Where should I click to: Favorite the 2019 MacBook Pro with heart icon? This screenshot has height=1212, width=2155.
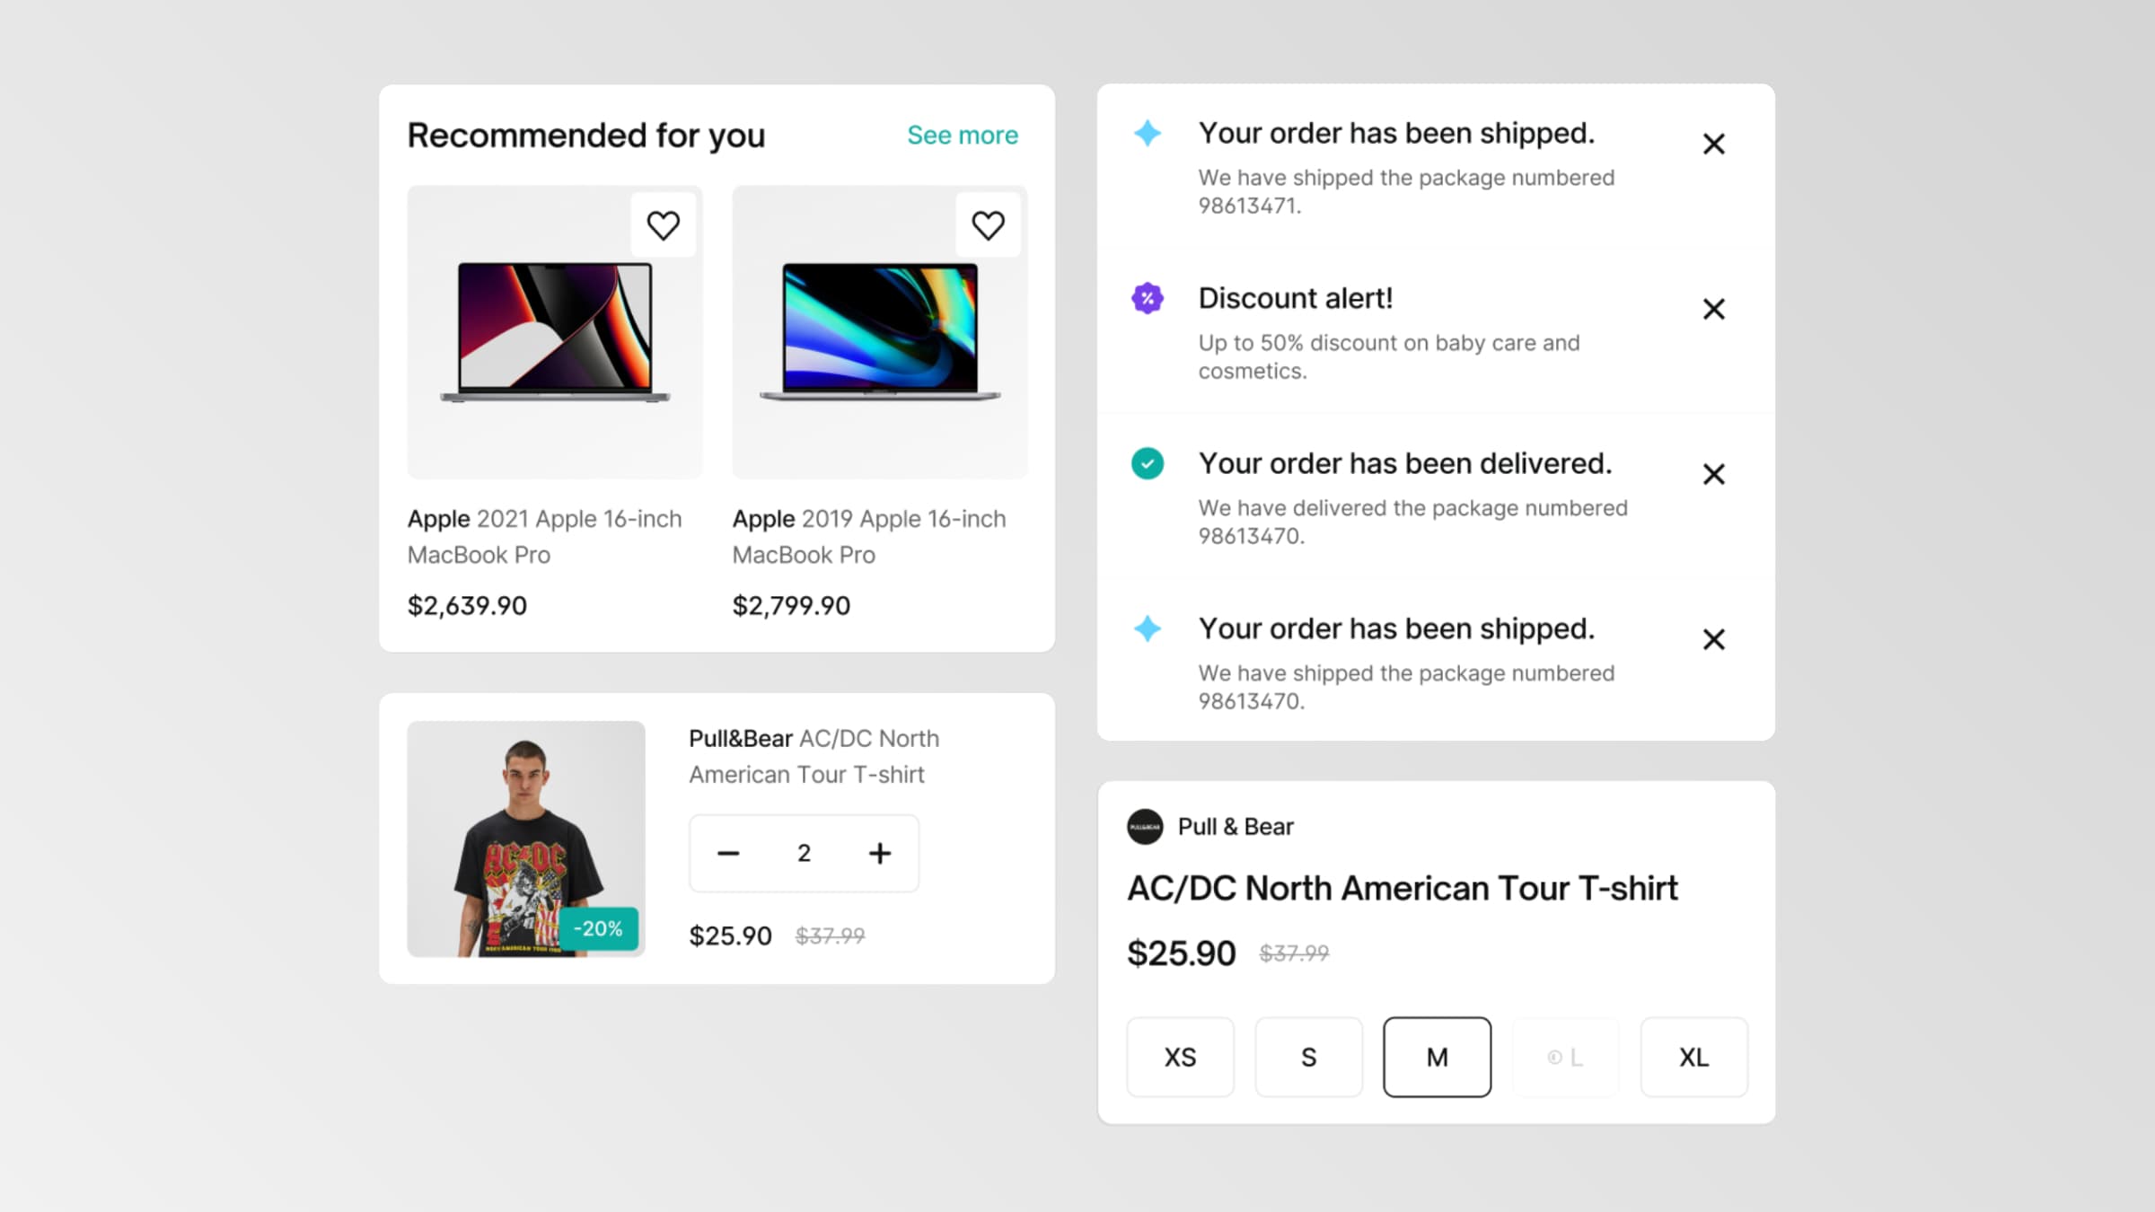coord(988,225)
